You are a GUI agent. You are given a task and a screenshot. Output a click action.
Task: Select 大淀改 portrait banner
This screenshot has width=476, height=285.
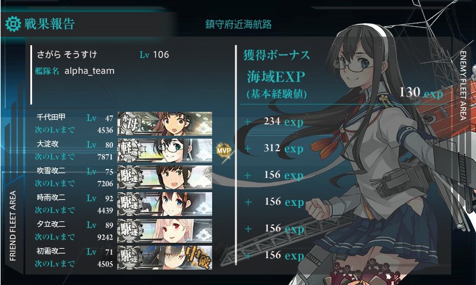point(165,150)
